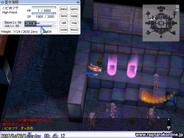184x138 pixels.
Task: Click the fallen character on the floor
Action: 95,69
